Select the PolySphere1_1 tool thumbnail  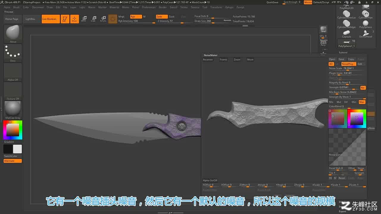click(346, 43)
